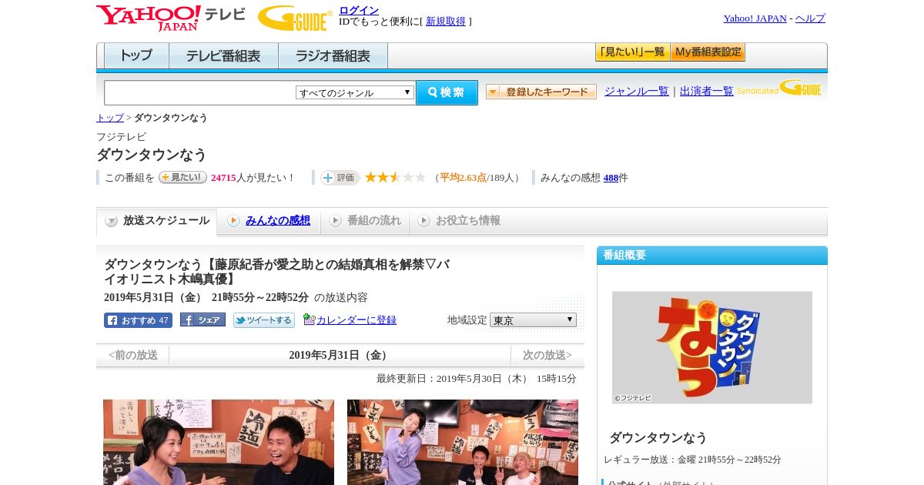
Task: Select the お役立ち情報 tab
Action: [x=459, y=221]
